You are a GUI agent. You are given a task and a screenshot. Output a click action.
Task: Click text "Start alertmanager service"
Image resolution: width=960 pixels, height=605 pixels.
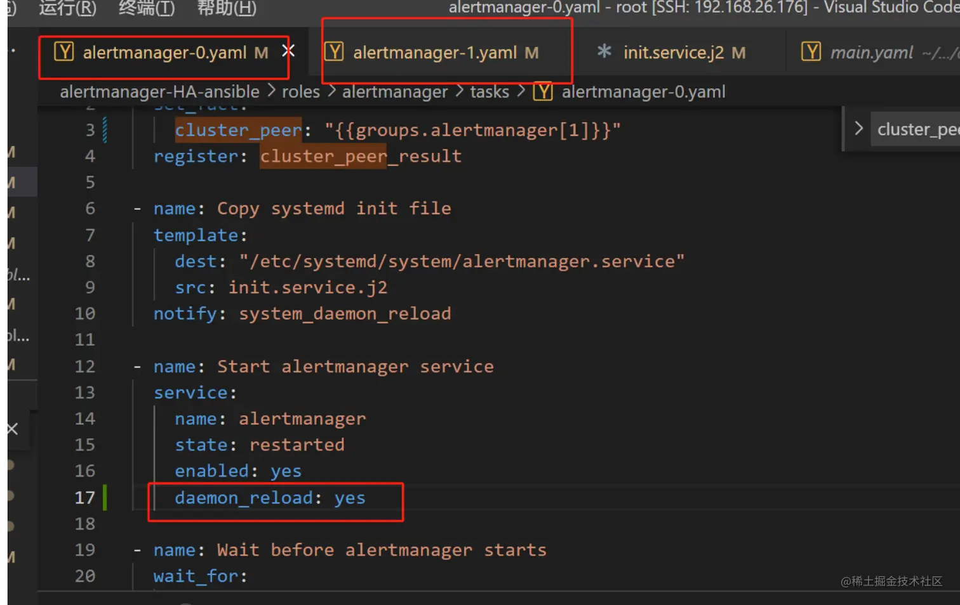[x=356, y=367]
